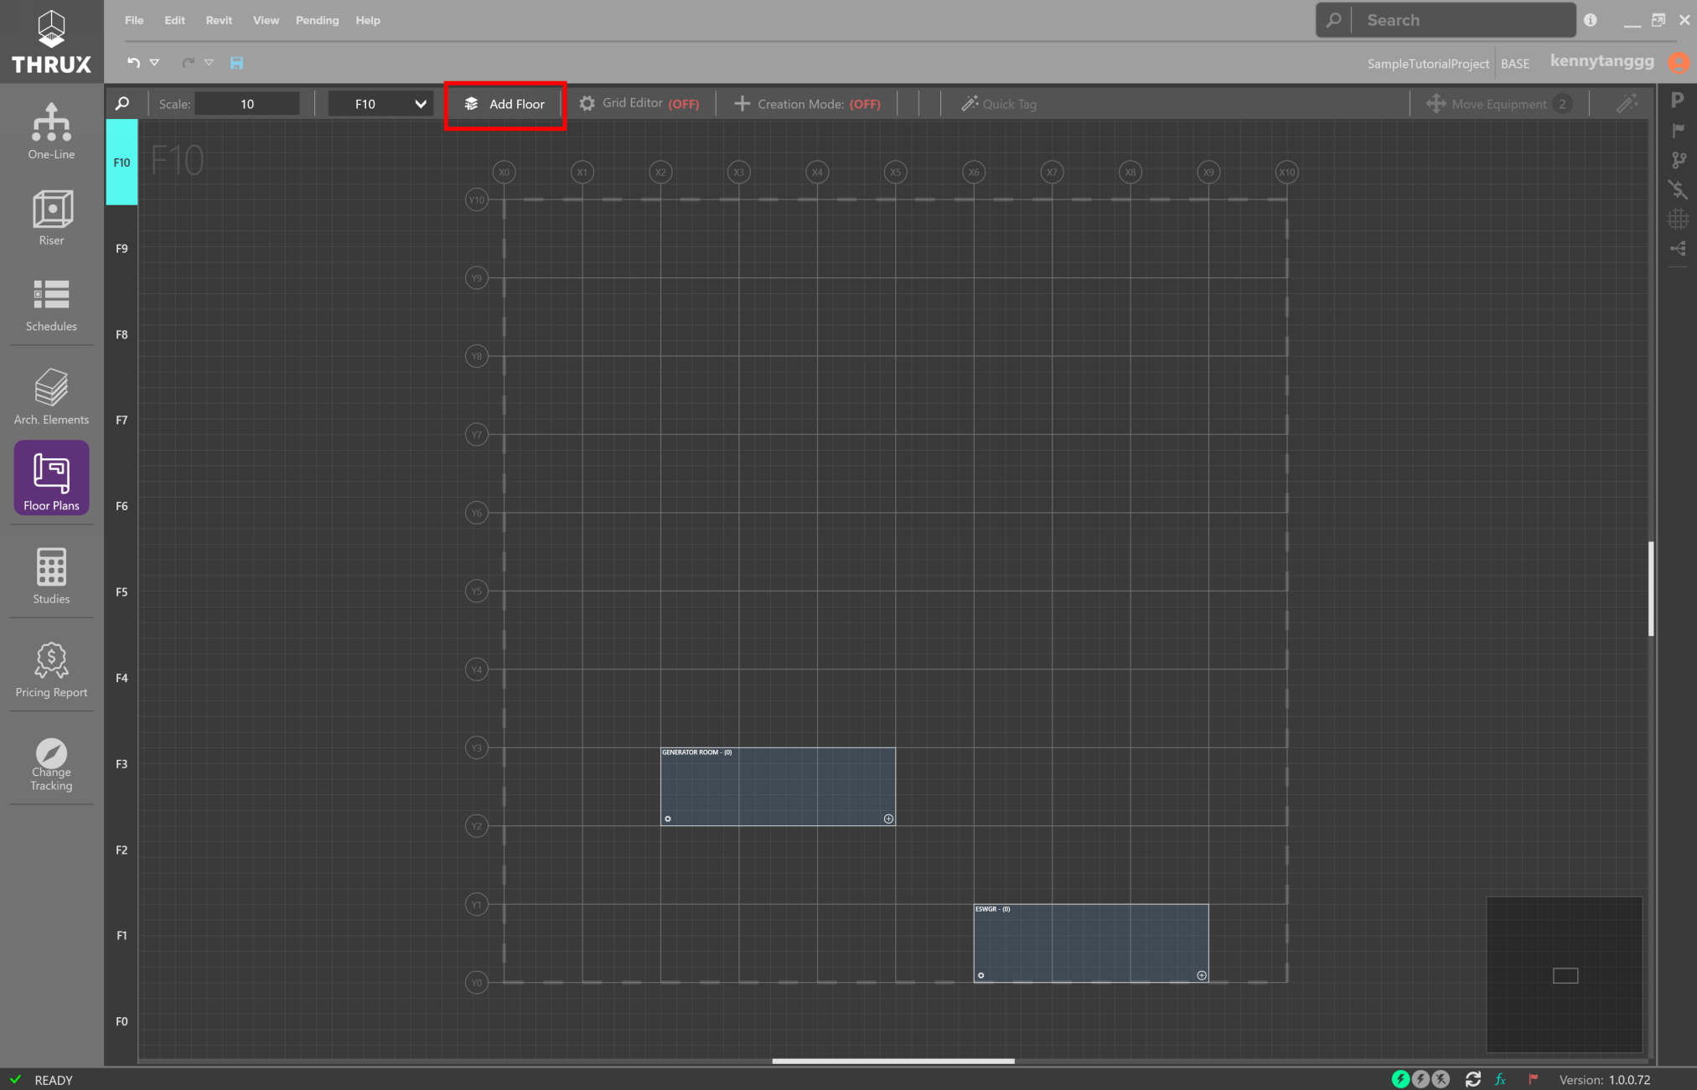Screen dimensions: 1697x1090
Task: Click the horizontal scrollbar thumb of the canvas
Action: (x=893, y=1061)
